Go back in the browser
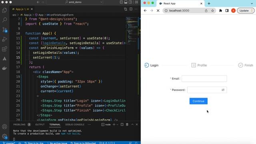The image size is (256, 144). 145,11
